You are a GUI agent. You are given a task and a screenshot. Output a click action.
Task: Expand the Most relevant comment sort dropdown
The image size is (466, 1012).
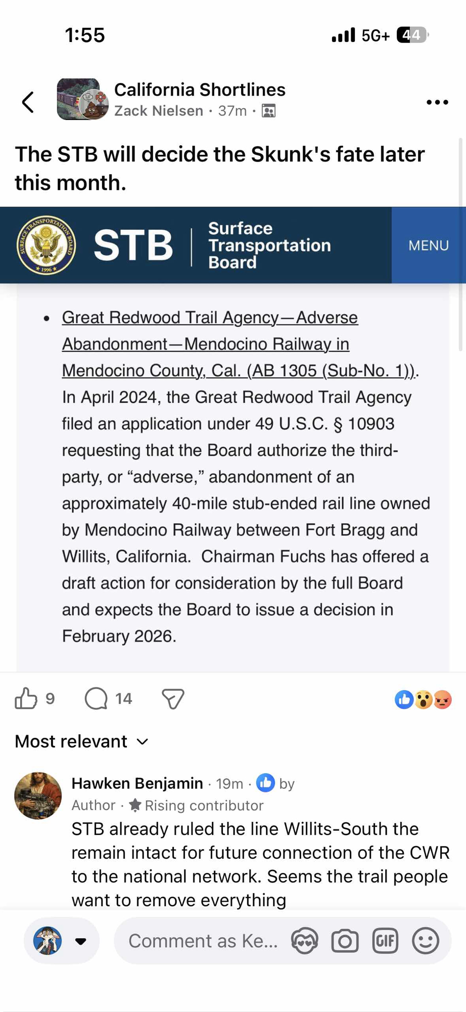(82, 741)
